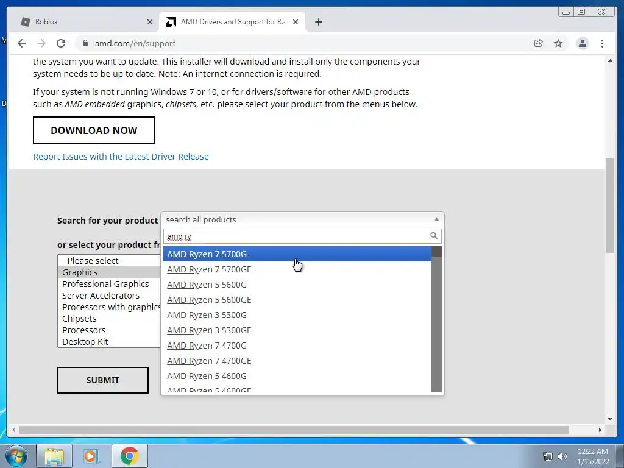Open volume control tray icon
The height and width of the screenshot is (468, 624).
click(562, 456)
